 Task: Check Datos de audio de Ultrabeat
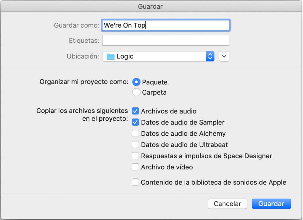[135, 145]
